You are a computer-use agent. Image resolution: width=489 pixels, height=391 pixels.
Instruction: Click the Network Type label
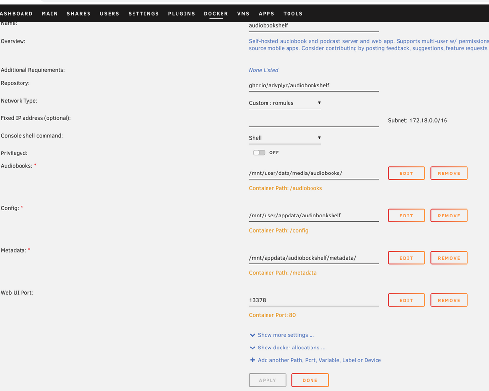point(19,101)
